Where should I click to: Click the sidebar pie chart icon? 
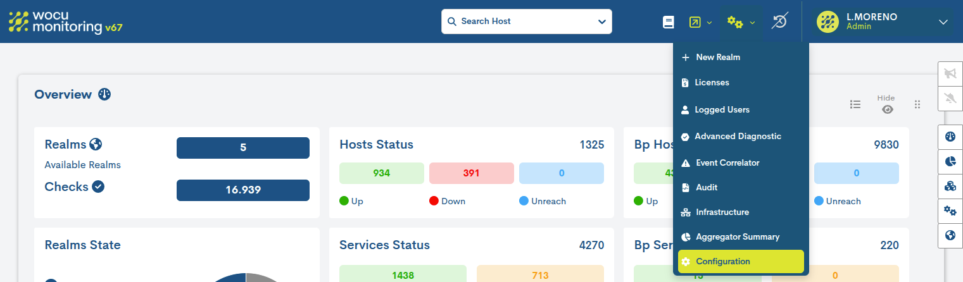click(950, 161)
